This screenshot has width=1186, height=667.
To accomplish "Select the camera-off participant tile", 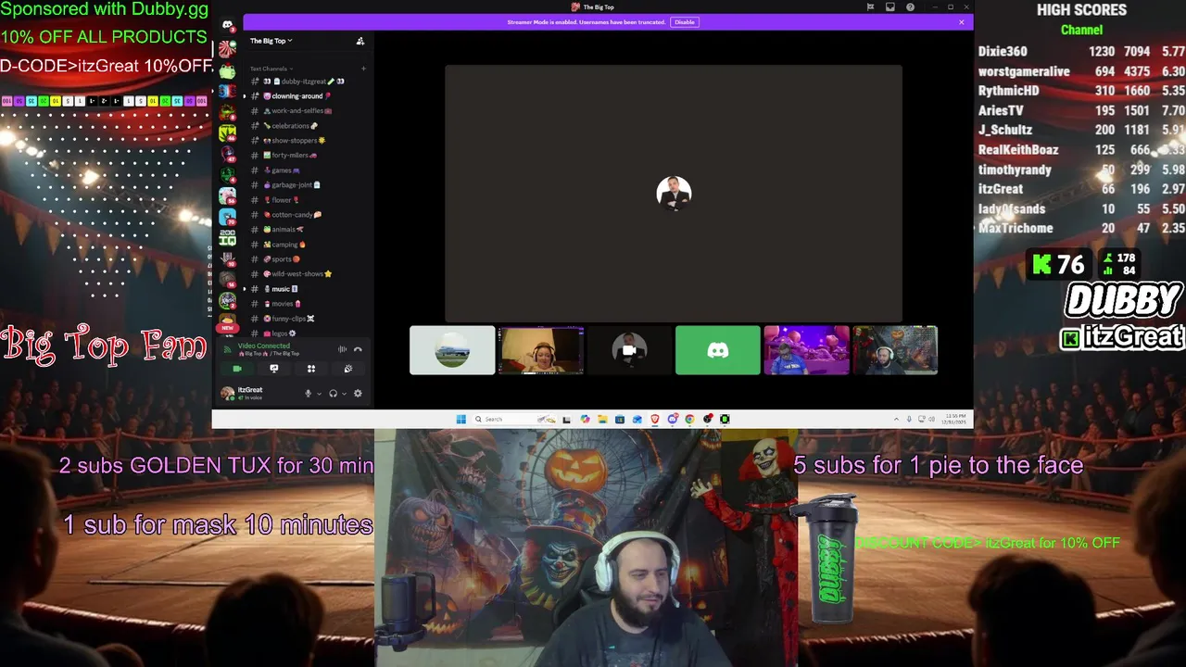I will 629,350.
